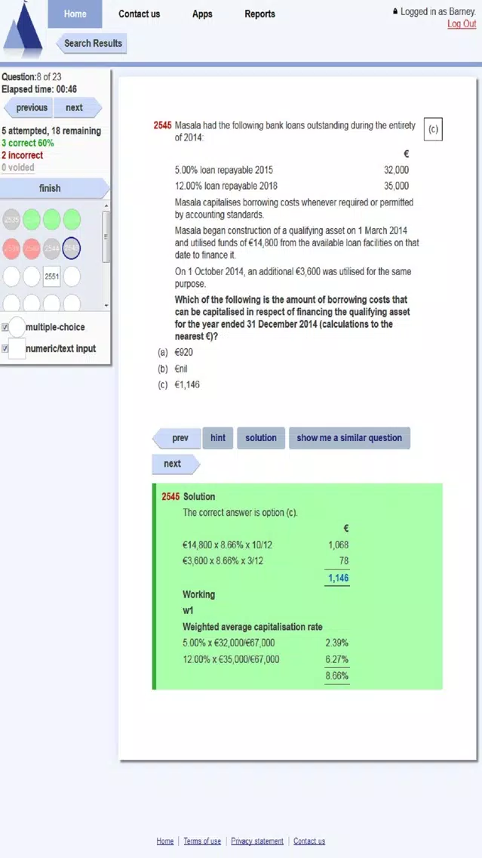This screenshot has width=482, height=858.
Task: Click the padlock icon beside login status
Action: coord(395,11)
